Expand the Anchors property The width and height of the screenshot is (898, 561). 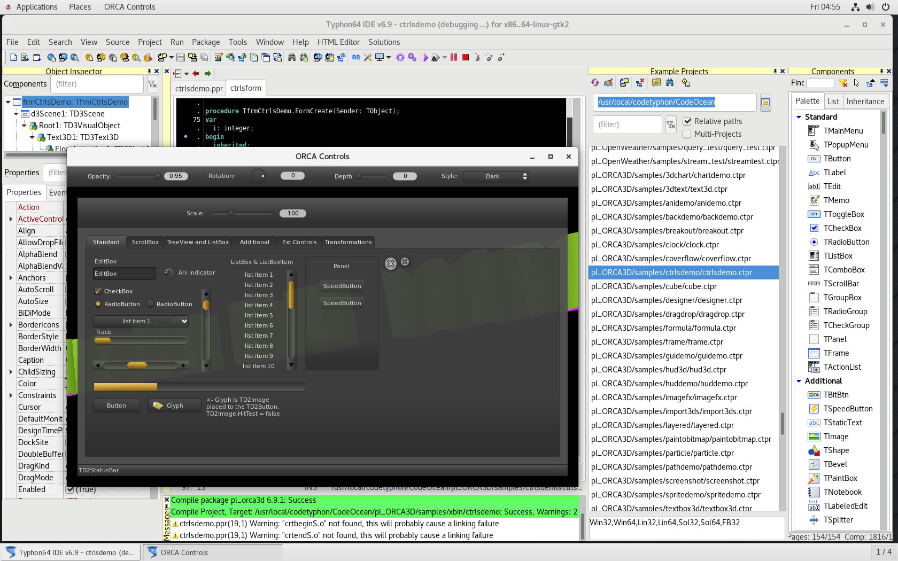(x=11, y=278)
